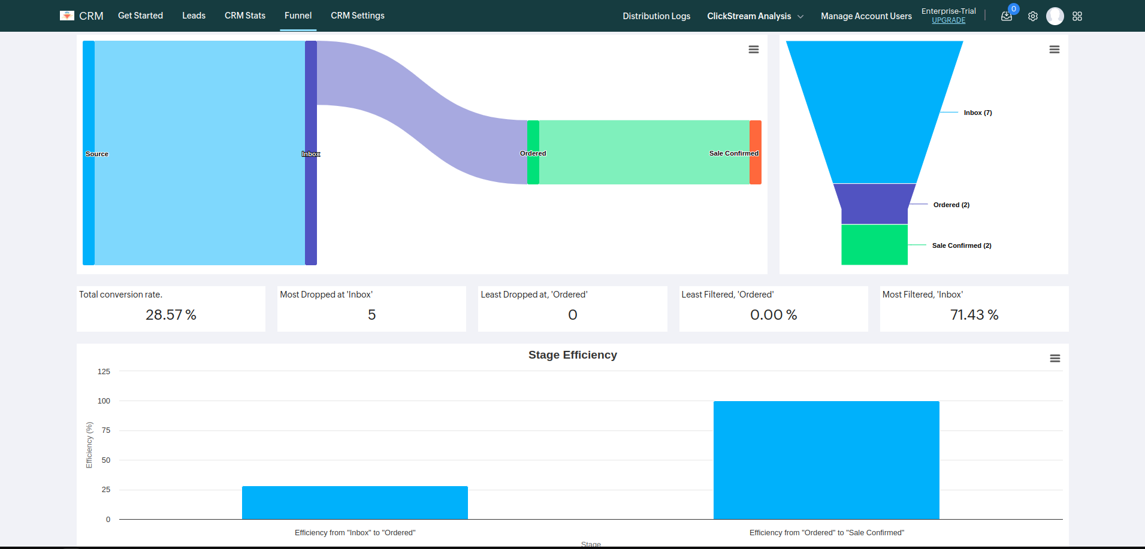The image size is (1145, 549).
Task: Open the apps grid icon
Action: (x=1077, y=16)
